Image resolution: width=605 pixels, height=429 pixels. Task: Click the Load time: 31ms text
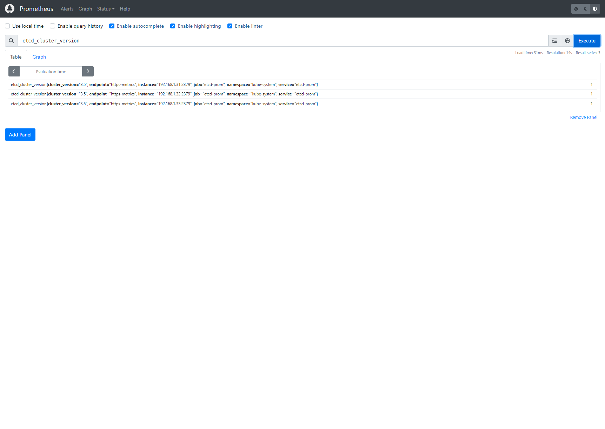pos(529,53)
